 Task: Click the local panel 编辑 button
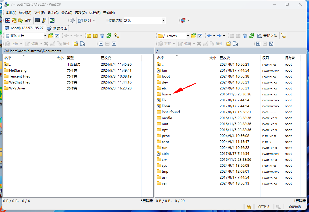[x=32, y=44]
